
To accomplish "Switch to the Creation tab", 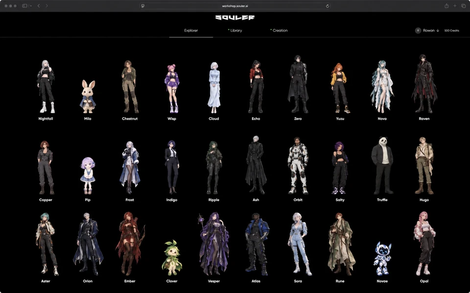I will [280, 30].
